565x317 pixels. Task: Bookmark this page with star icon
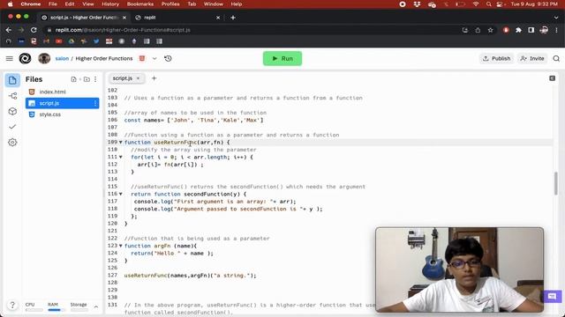click(x=491, y=30)
